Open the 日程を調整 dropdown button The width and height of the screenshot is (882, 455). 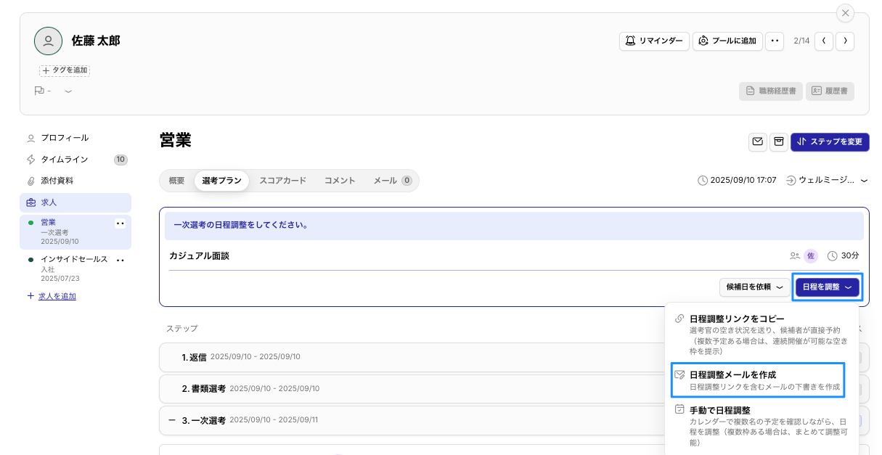[x=828, y=287]
